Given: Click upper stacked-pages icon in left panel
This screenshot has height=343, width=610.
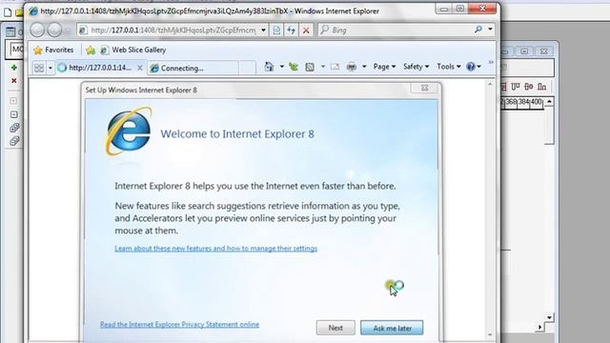Looking at the screenshot, I should point(14,128).
